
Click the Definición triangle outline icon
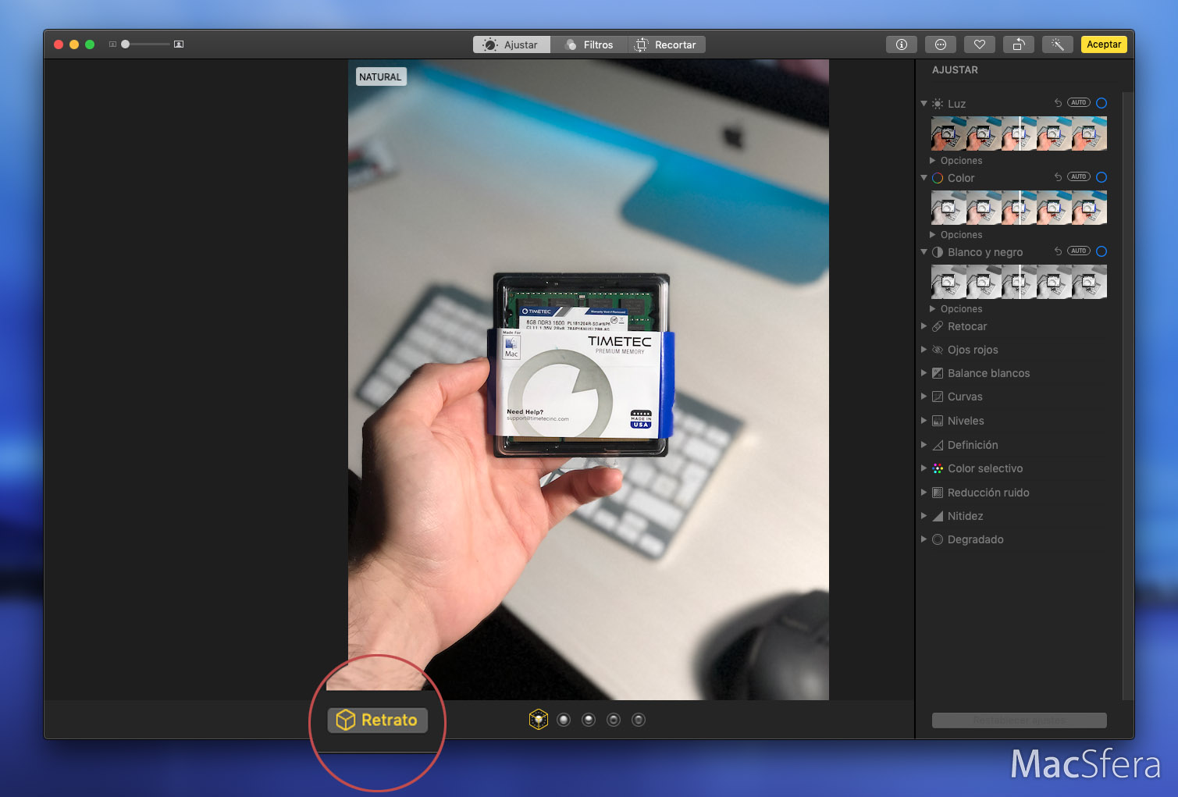938,445
